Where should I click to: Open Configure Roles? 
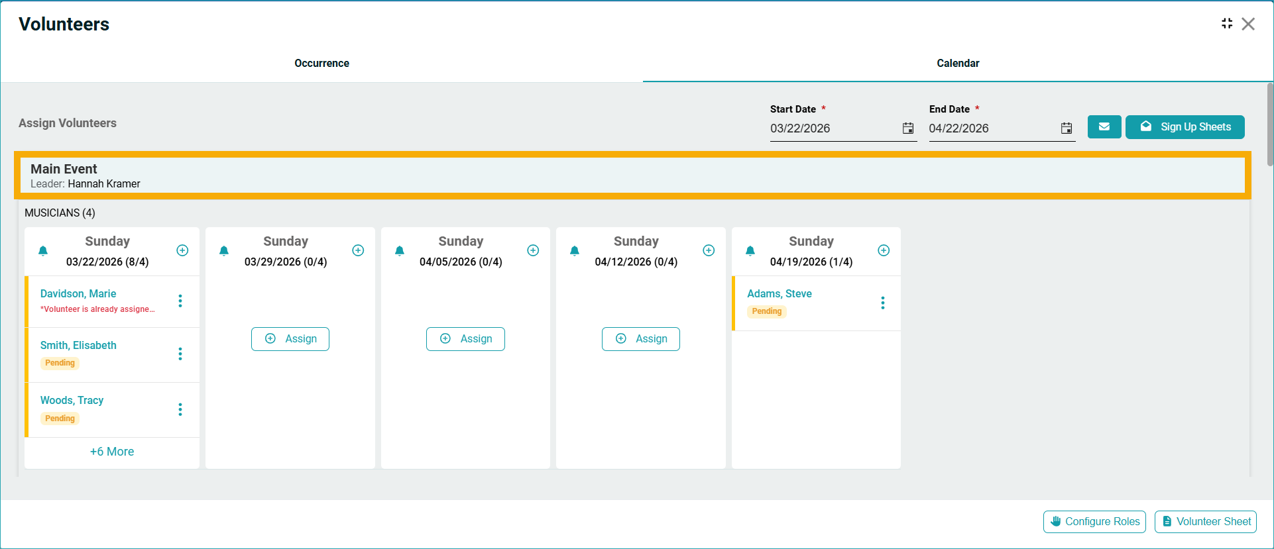1094,522
